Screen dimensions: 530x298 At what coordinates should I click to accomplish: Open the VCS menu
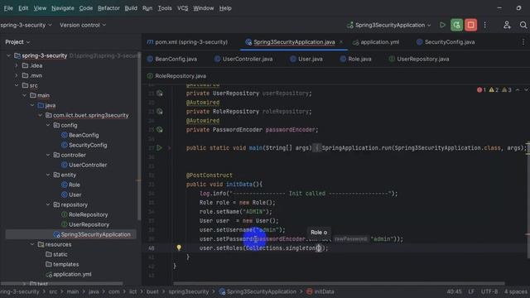182,8
